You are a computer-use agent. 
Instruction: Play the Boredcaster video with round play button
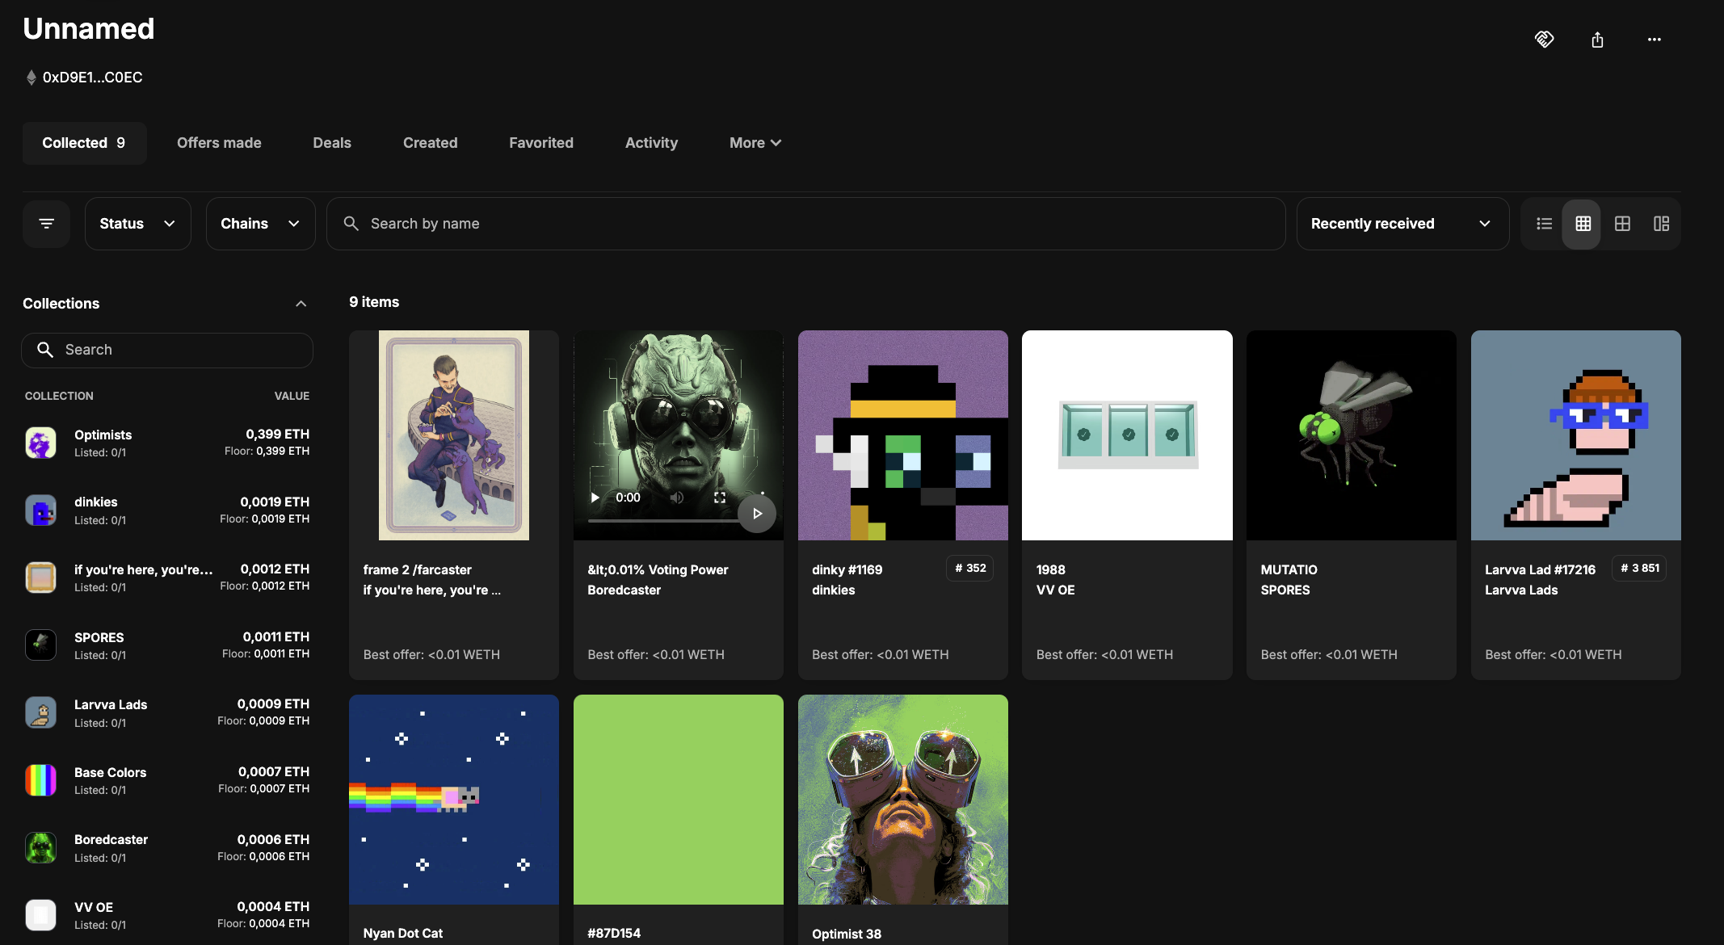coord(757,514)
